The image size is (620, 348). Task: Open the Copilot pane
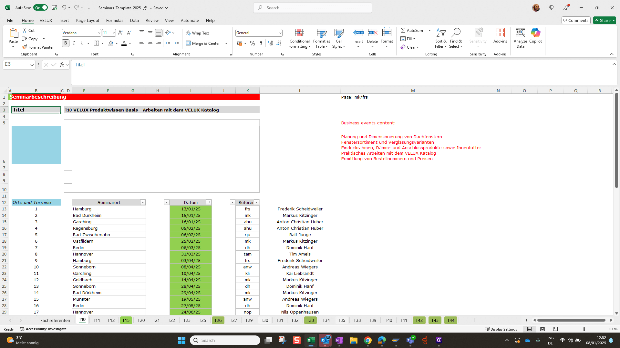tap(535, 36)
